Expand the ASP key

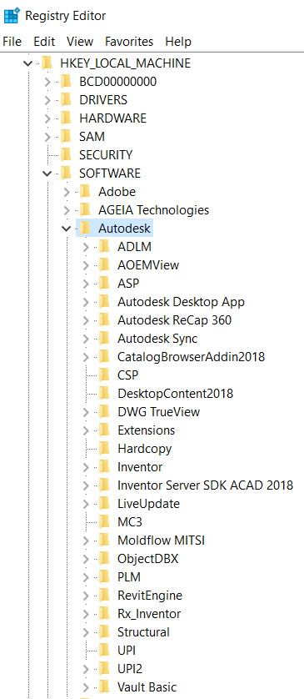pyautogui.click(x=86, y=284)
